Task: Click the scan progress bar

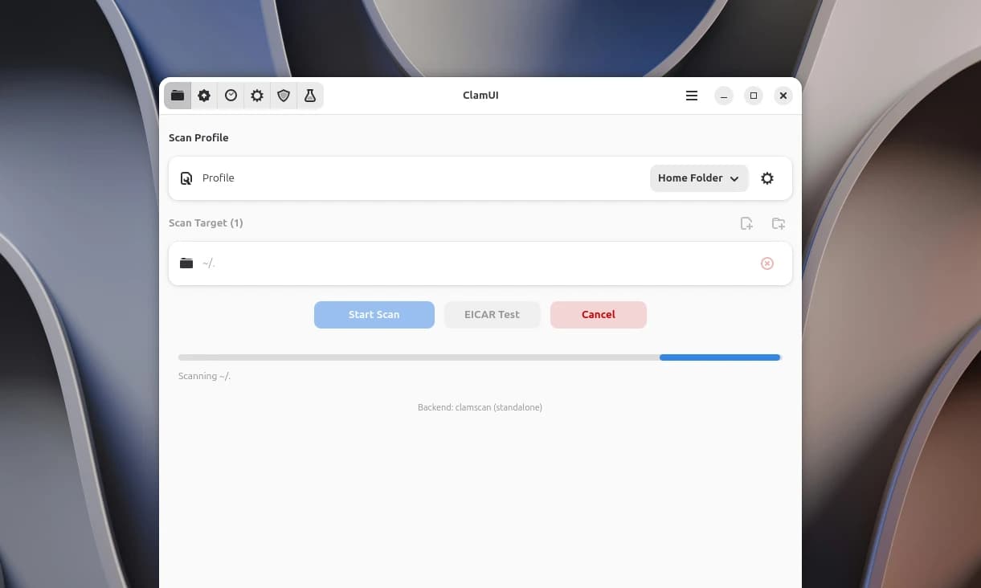Action: [480, 357]
